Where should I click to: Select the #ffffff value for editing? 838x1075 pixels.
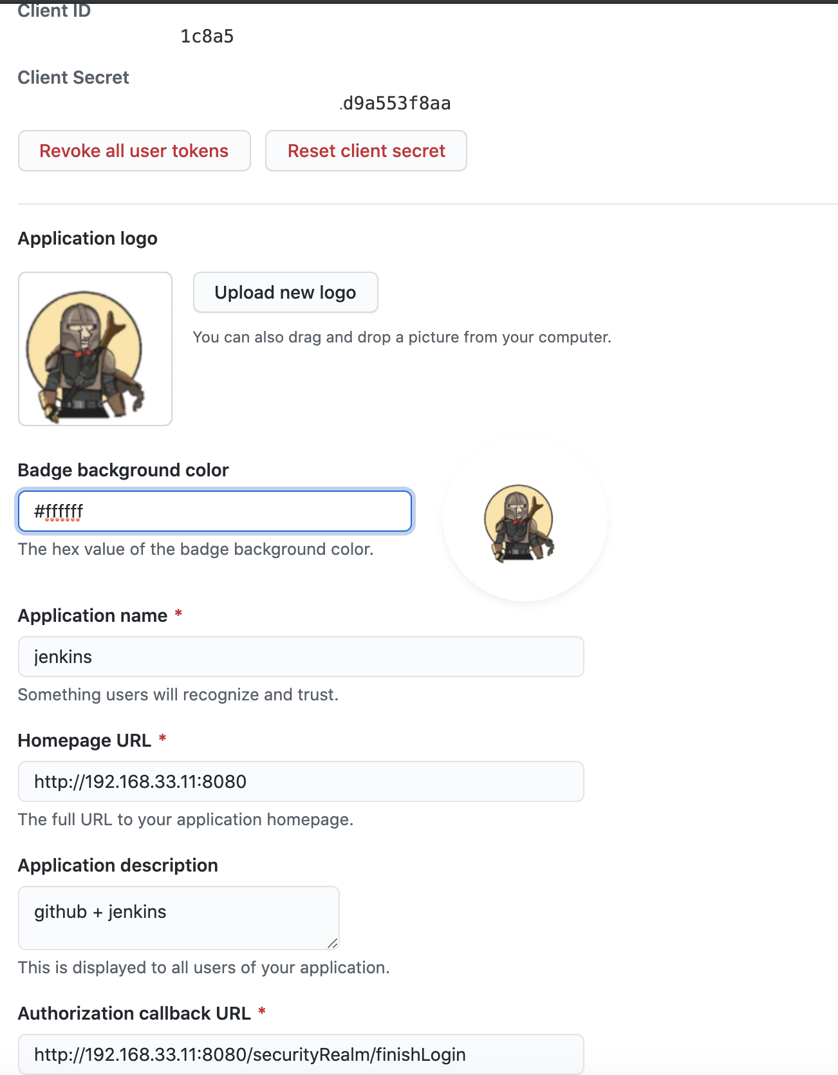[x=59, y=511]
